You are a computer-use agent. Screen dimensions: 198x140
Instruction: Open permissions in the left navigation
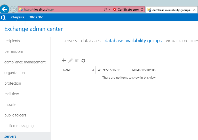click(x=14, y=51)
